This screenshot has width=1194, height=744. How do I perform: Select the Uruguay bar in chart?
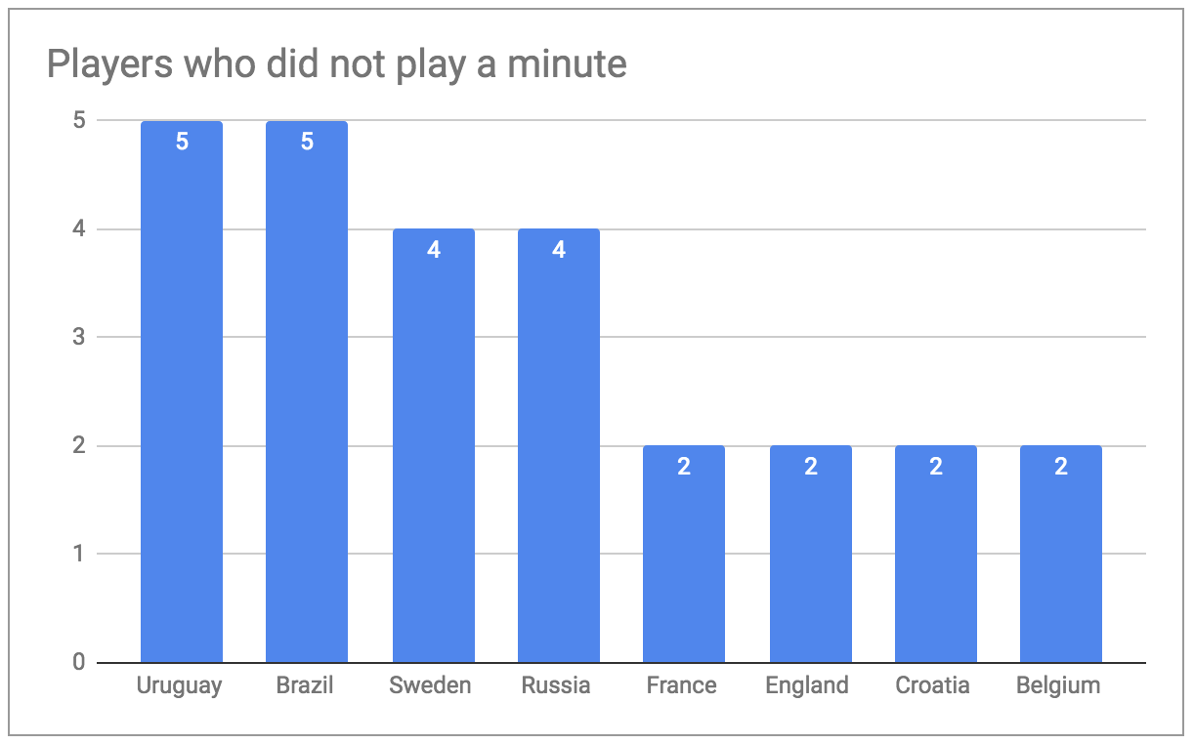182,391
